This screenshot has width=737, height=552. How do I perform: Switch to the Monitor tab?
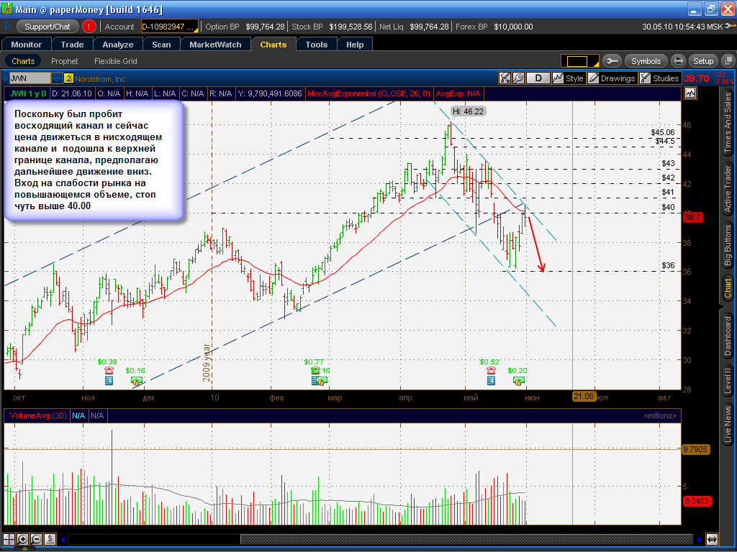click(27, 45)
